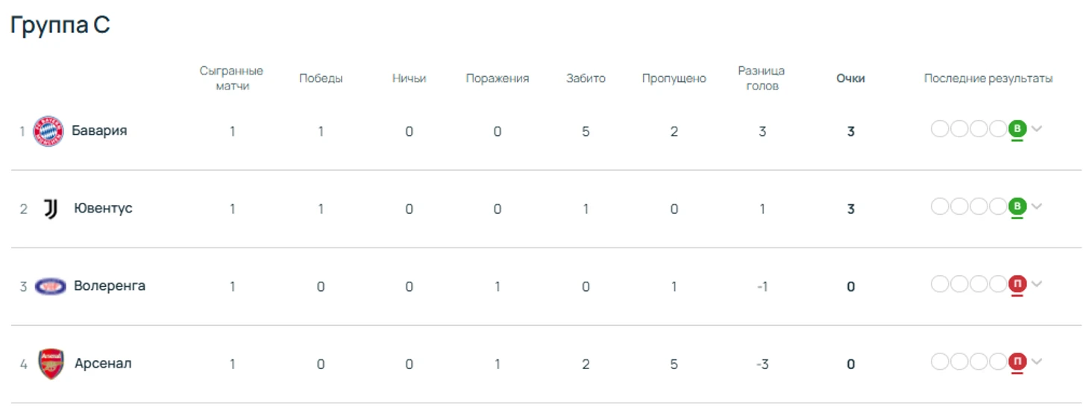Viewport: 1089px width, 419px height.
Task: Click the Juventus club logo
Action: click(50, 209)
